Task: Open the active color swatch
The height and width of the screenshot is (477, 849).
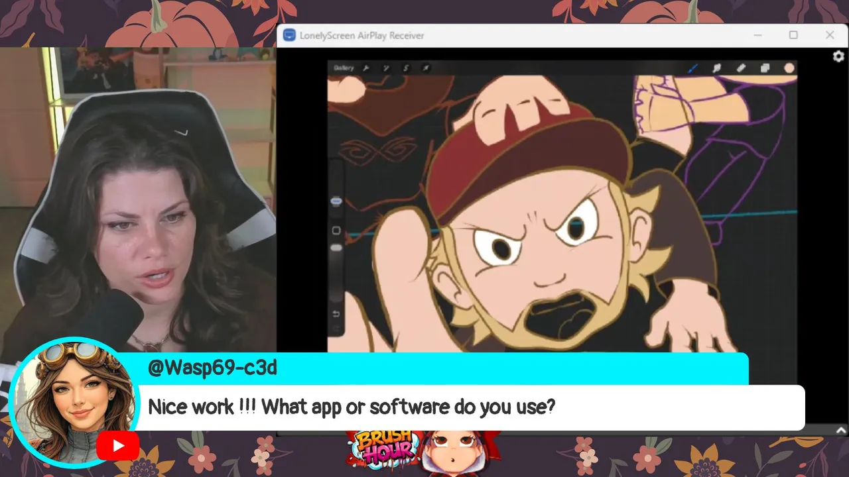Action: [789, 68]
